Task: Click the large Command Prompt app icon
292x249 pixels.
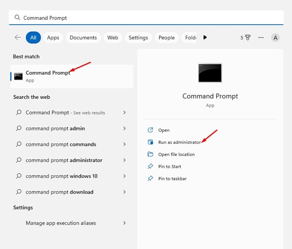Action: pyautogui.click(x=210, y=72)
